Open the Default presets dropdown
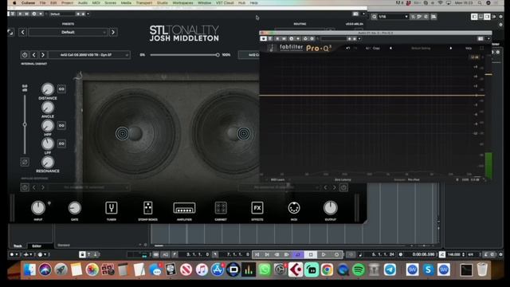Image resolution: width=510 pixels, height=287 pixels. coord(68,32)
